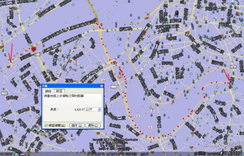Switch to the 線條 tab in ruler dialog
The width and height of the screenshot is (244, 156).
pyautogui.click(x=48, y=91)
